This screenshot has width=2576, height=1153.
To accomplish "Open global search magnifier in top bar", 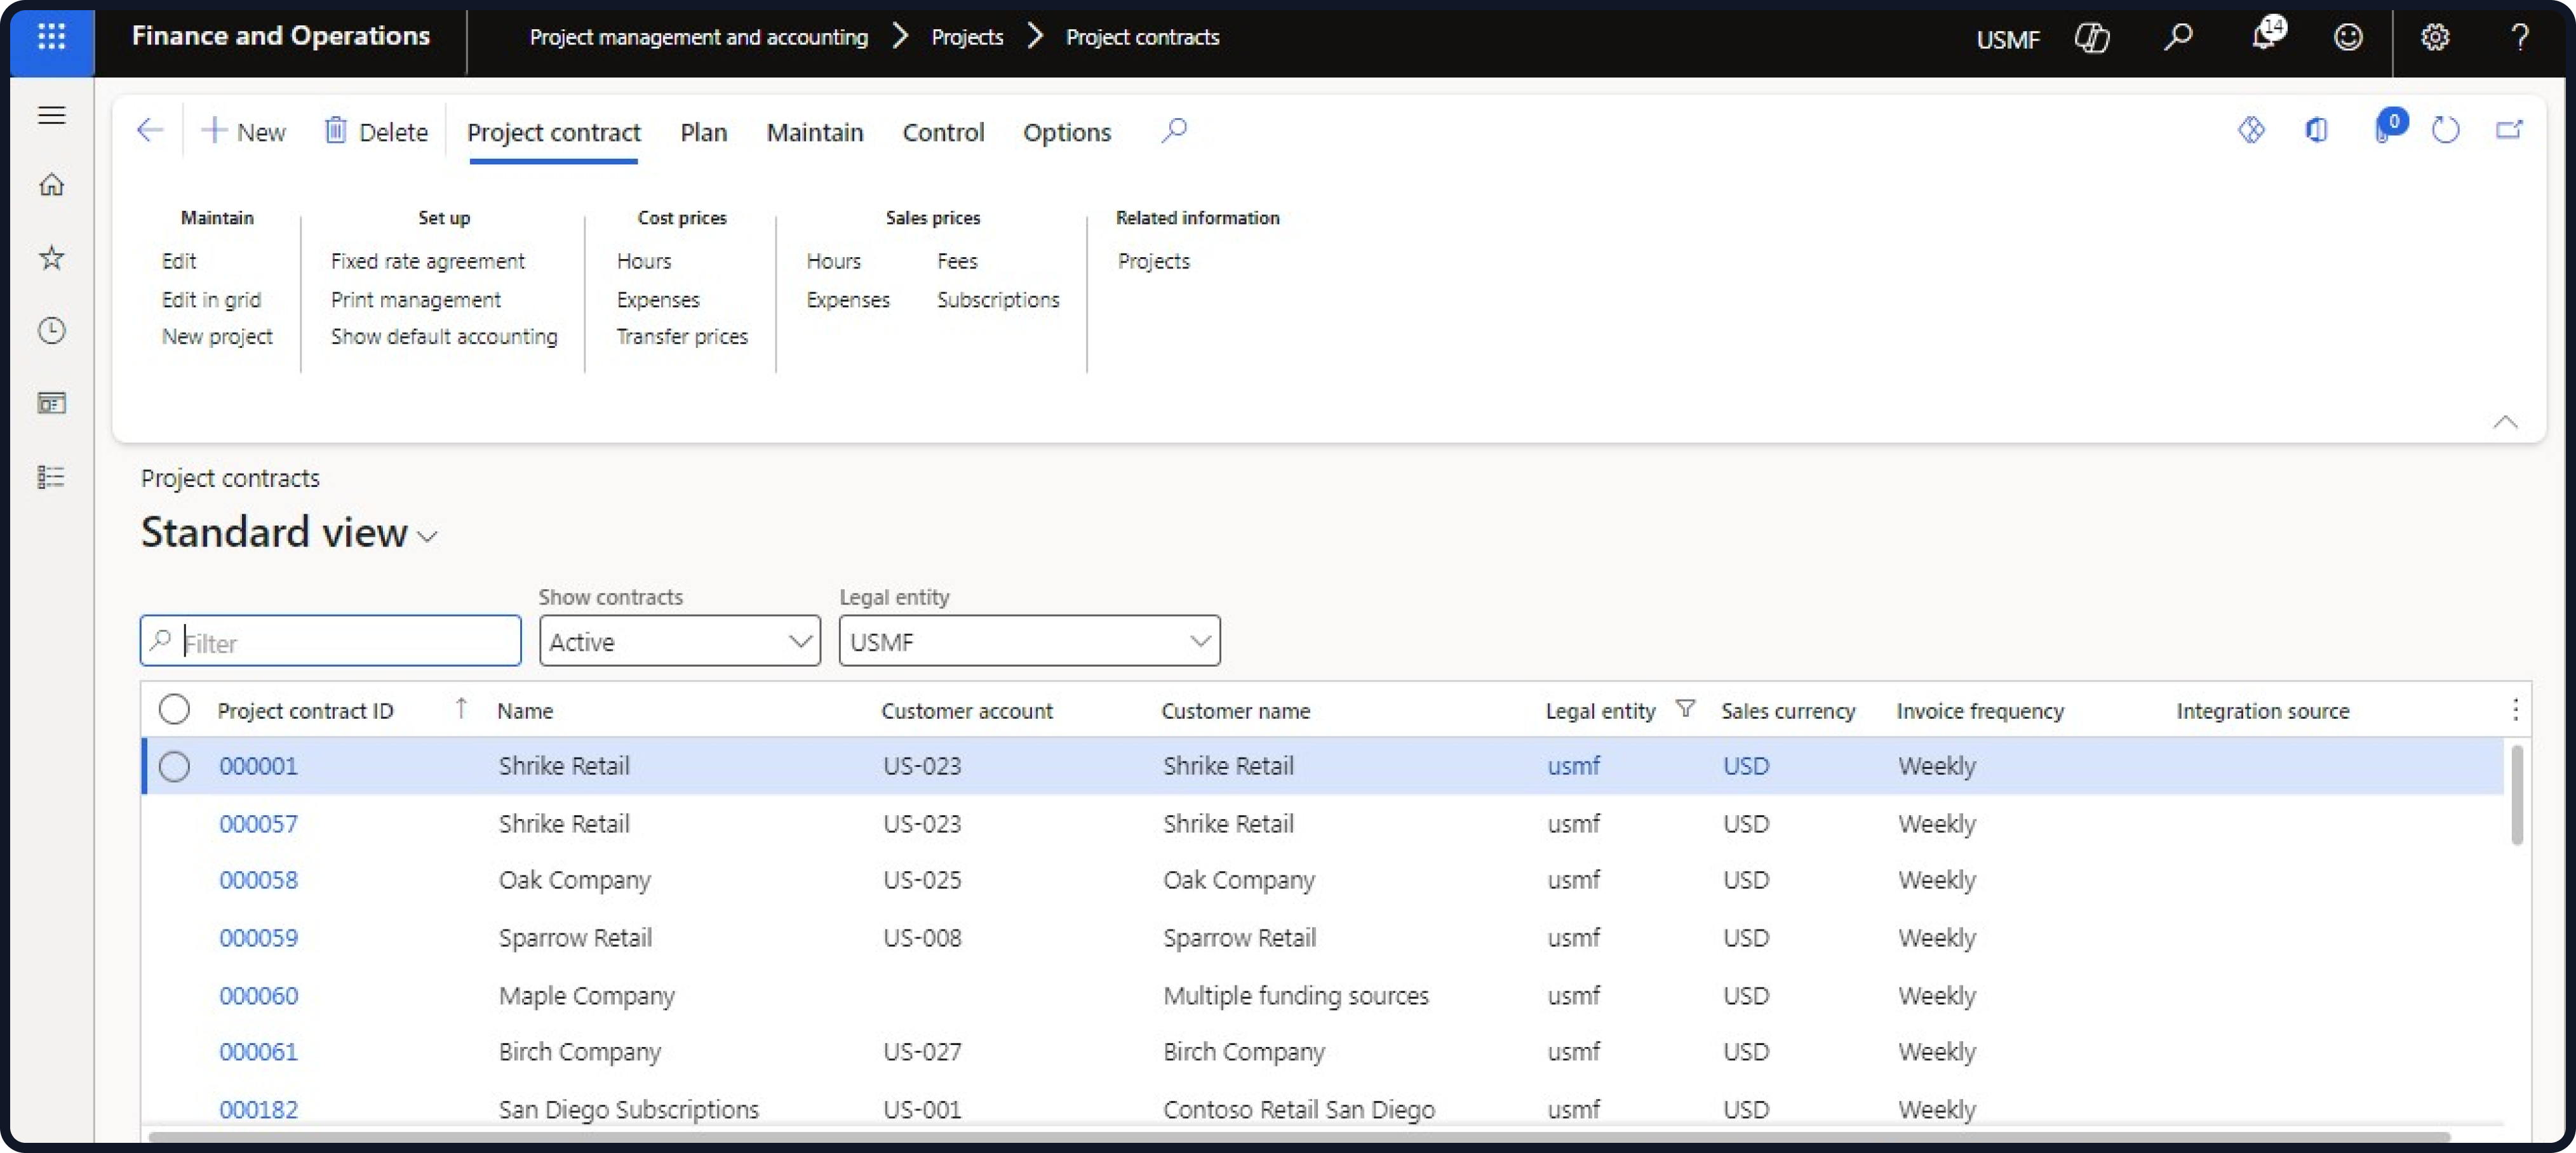I will [x=2177, y=38].
